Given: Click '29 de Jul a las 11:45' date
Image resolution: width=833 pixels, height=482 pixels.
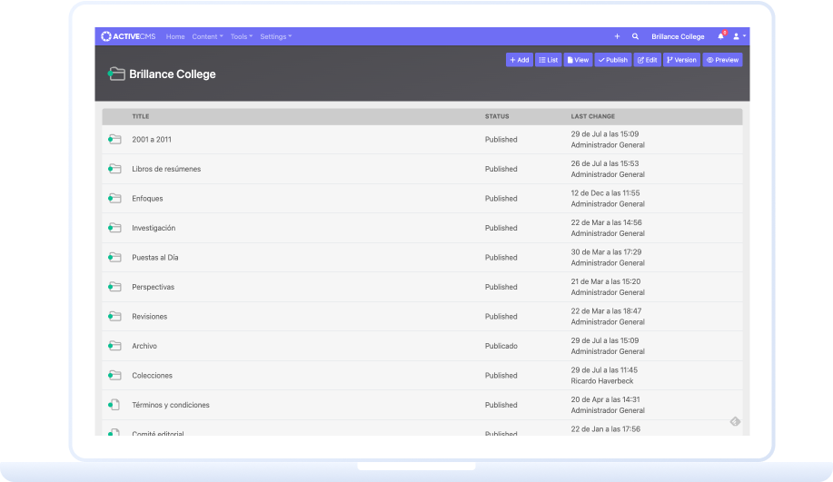Looking at the screenshot, I should tap(604, 369).
